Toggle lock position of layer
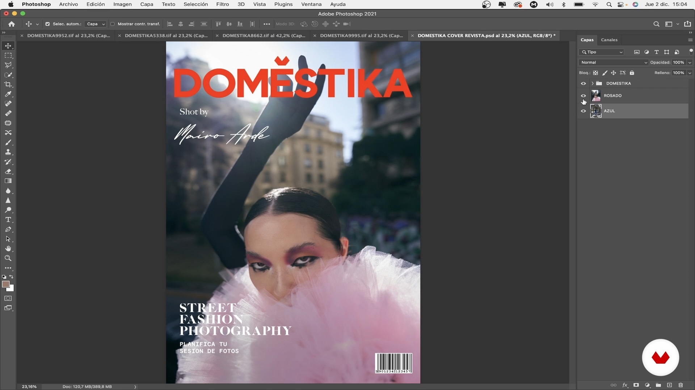The width and height of the screenshot is (695, 390). (614, 73)
